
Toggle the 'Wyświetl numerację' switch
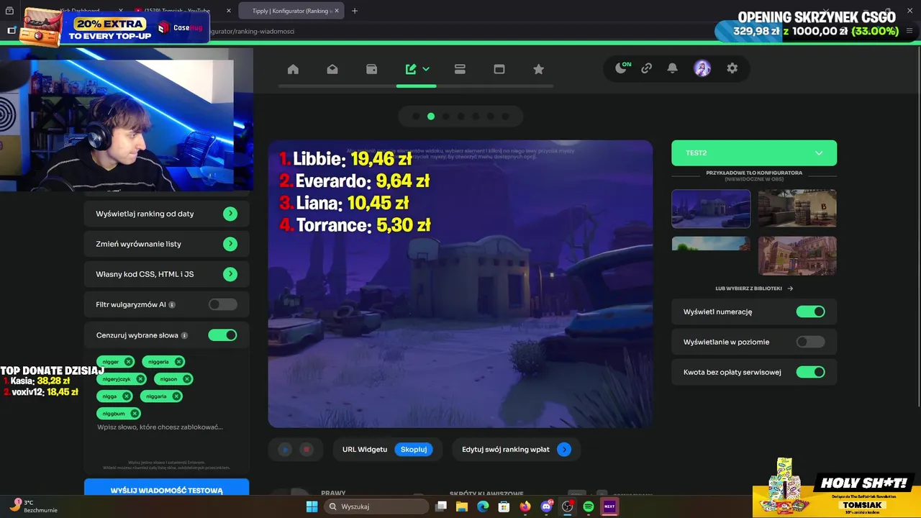pos(810,312)
